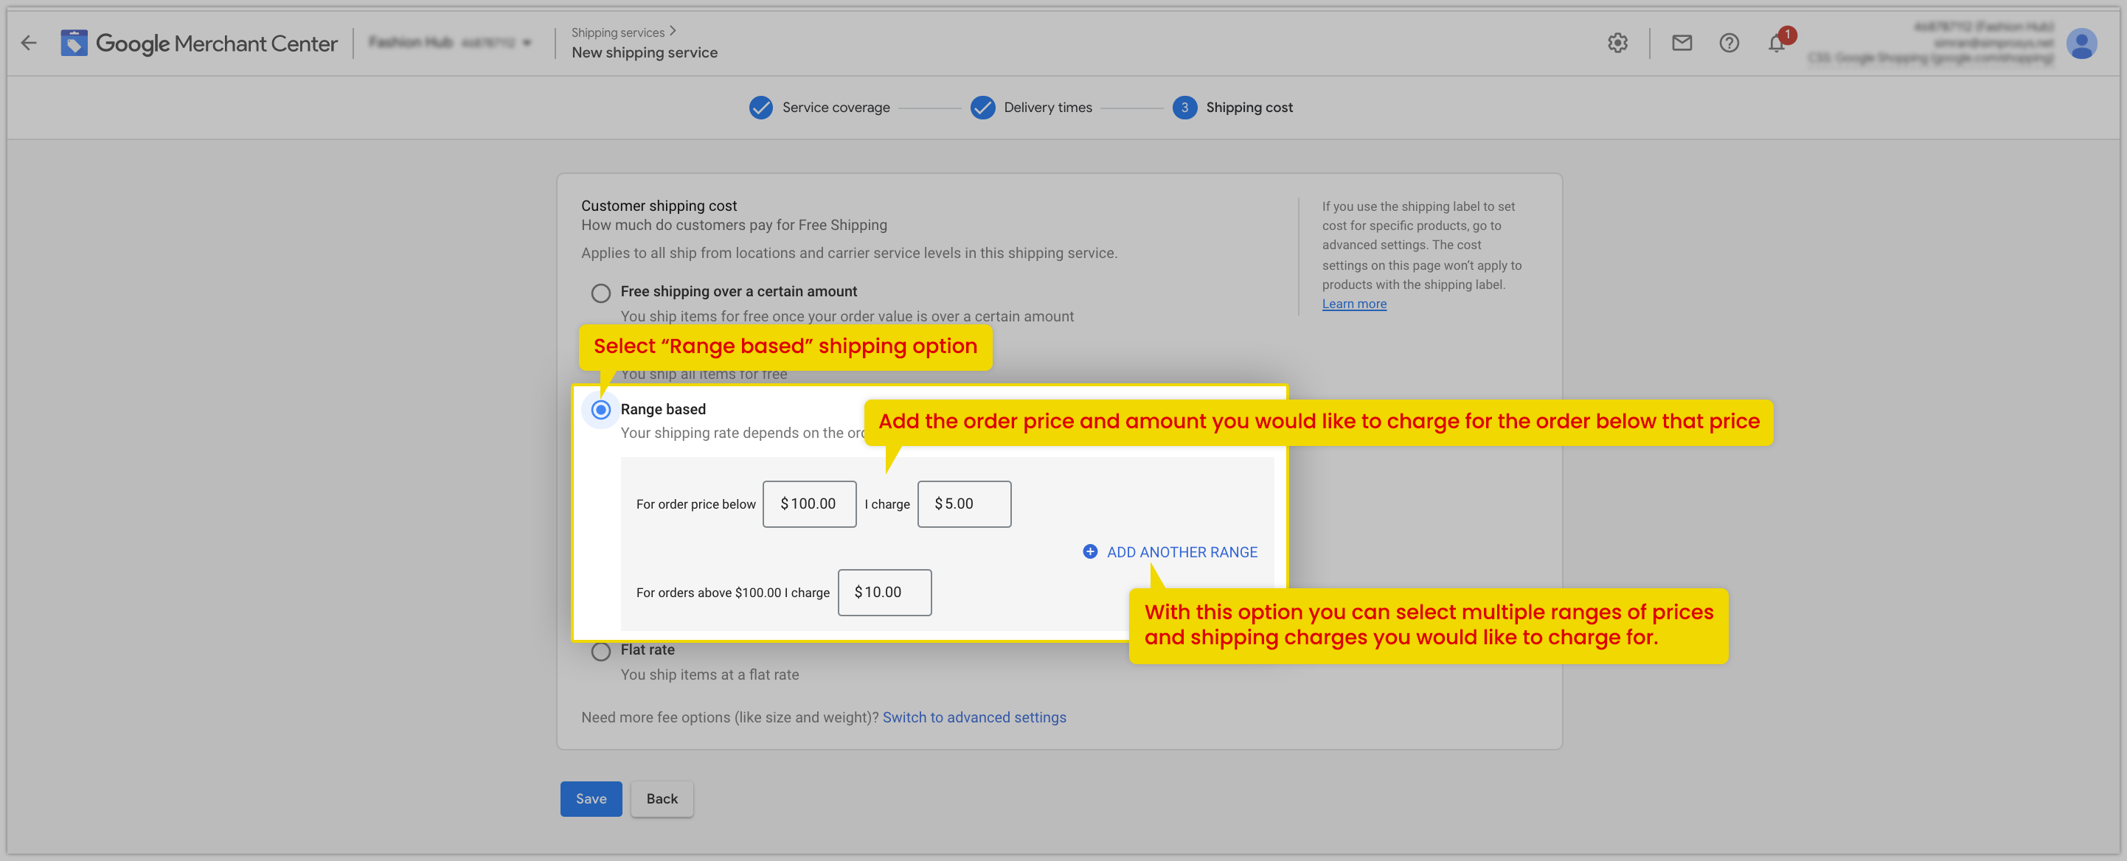The height and width of the screenshot is (861, 2127).
Task: Click the Range based label text
Action: [x=662, y=408]
